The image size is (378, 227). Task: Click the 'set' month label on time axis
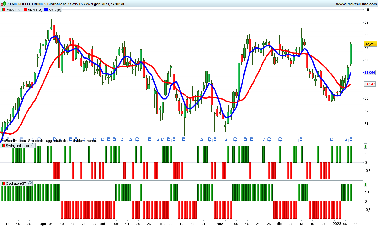pyautogui.click(x=102, y=224)
